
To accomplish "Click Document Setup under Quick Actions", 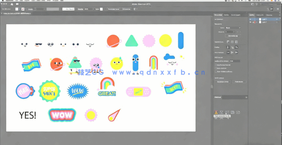I will 223,82.
